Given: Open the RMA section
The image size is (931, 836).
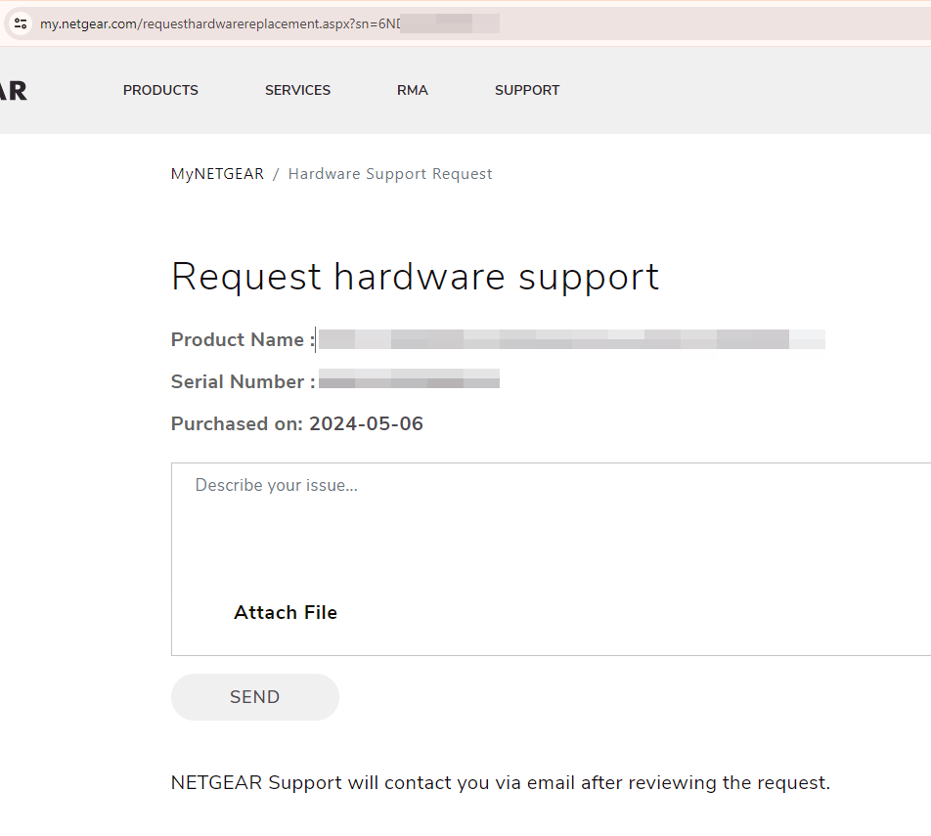Looking at the screenshot, I should click(x=412, y=90).
